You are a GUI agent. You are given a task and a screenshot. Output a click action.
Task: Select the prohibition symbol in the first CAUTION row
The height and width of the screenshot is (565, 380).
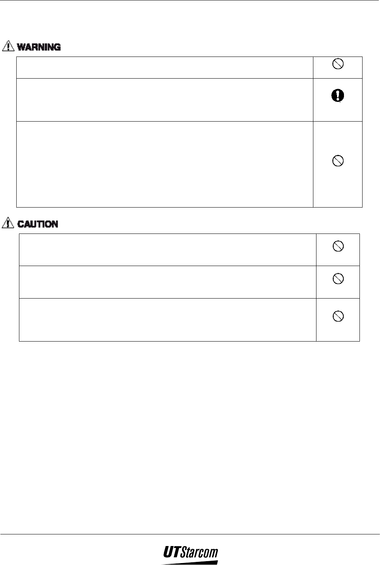click(x=338, y=246)
